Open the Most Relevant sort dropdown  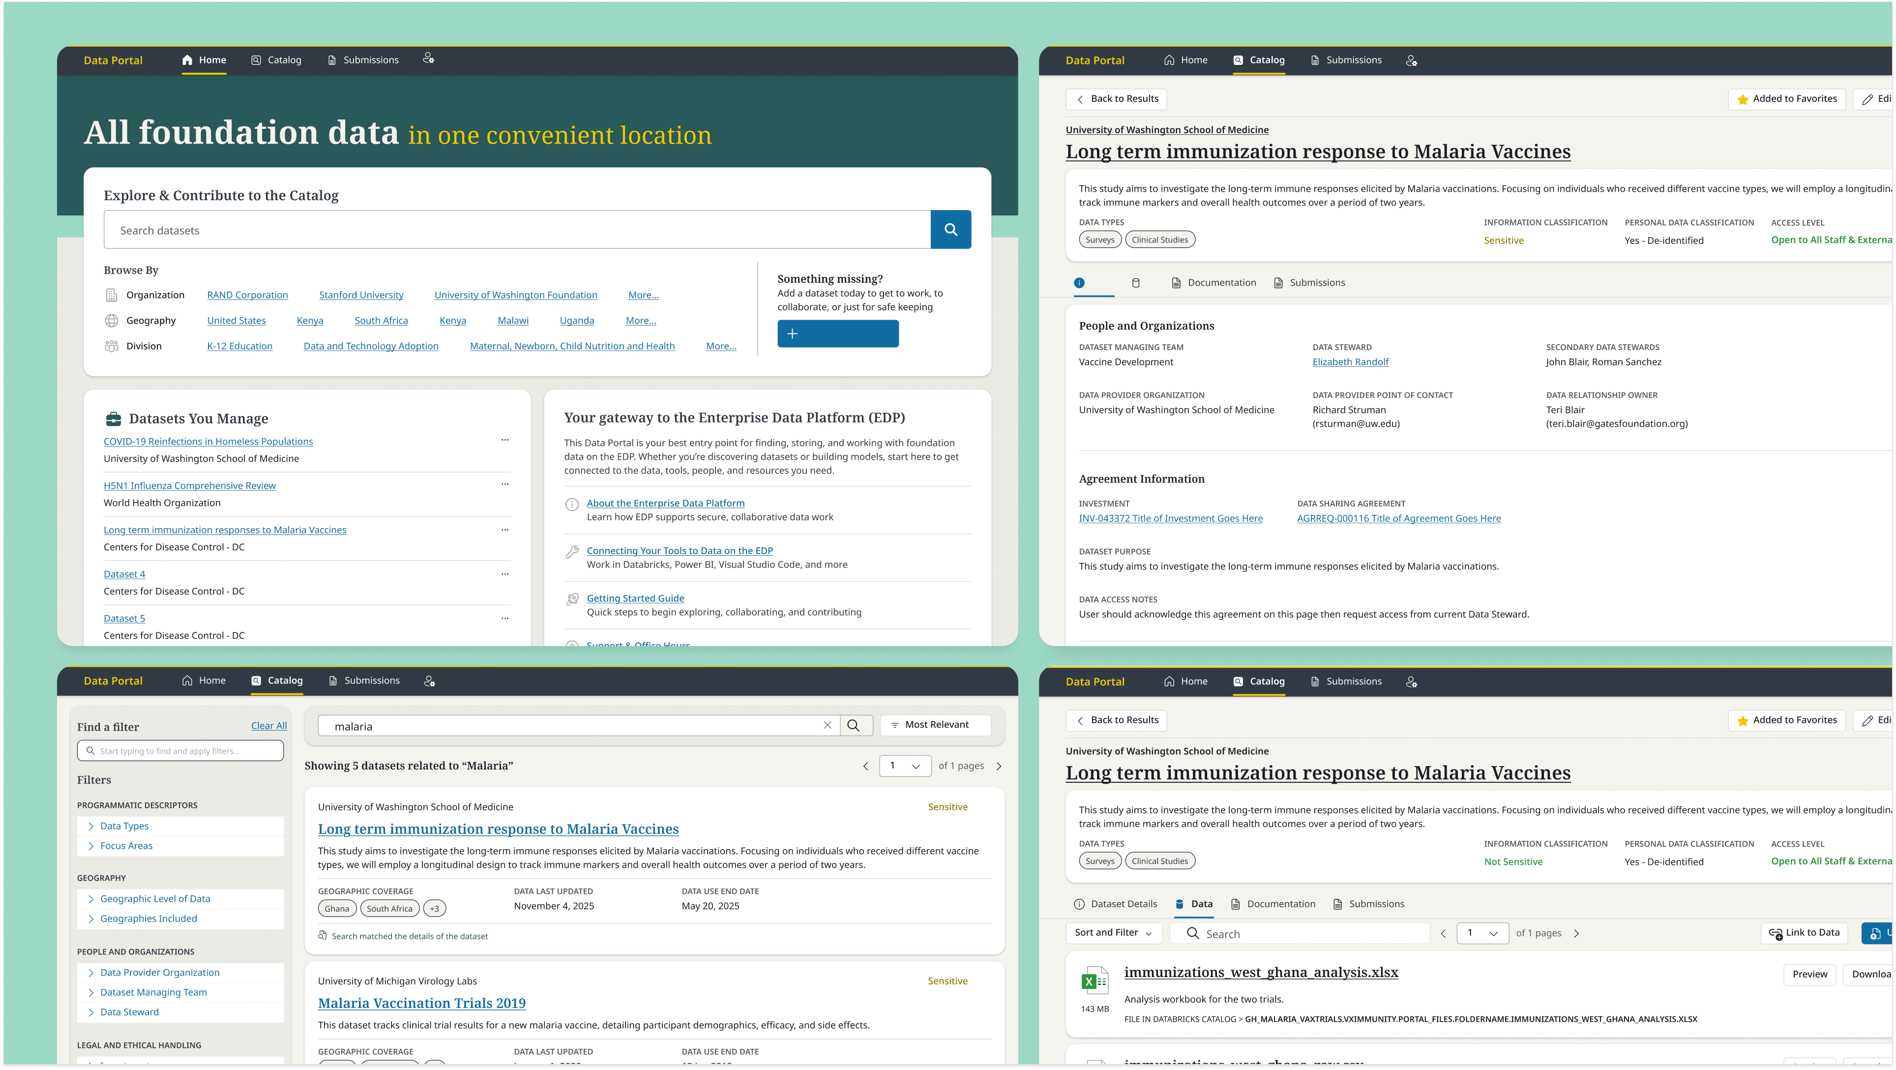(936, 725)
